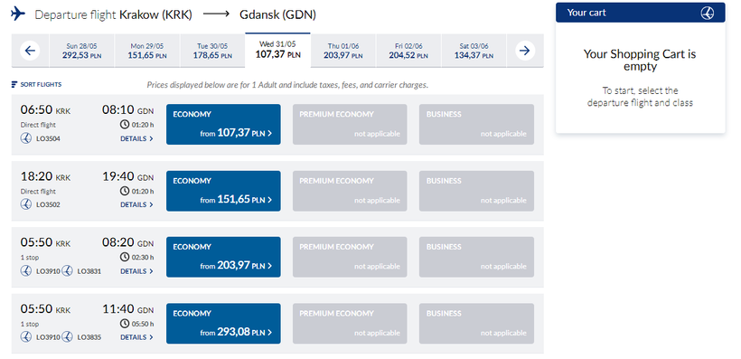The width and height of the screenshot is (741, 359).
Task: Choose Economy from 203,97 PLN fare
Action: 223,257
